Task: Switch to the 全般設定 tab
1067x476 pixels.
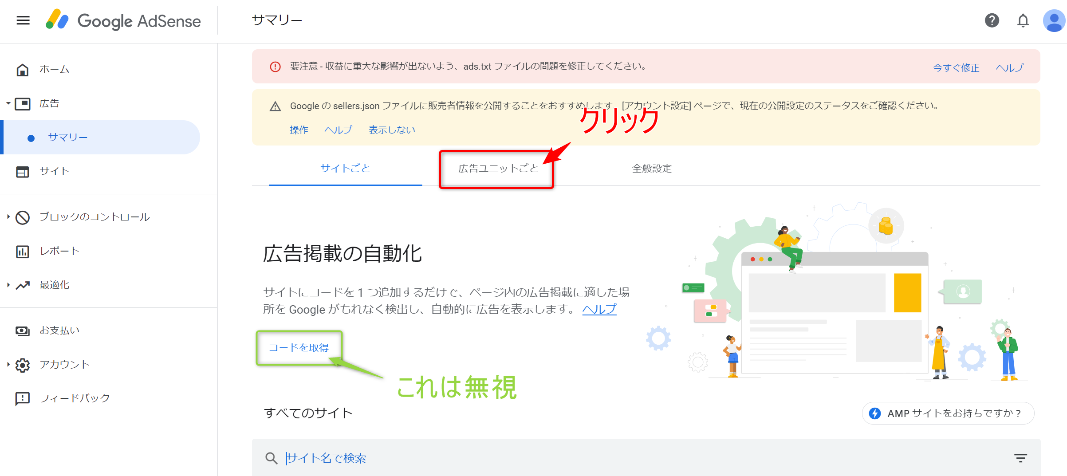Action: (x=652, y=169)
